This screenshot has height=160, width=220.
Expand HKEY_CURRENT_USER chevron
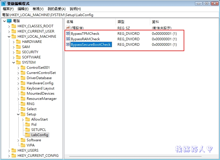[x=9, y=31]
